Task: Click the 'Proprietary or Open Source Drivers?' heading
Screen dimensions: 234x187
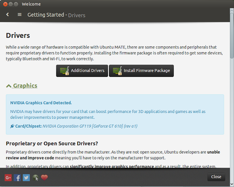Action: 52,143
